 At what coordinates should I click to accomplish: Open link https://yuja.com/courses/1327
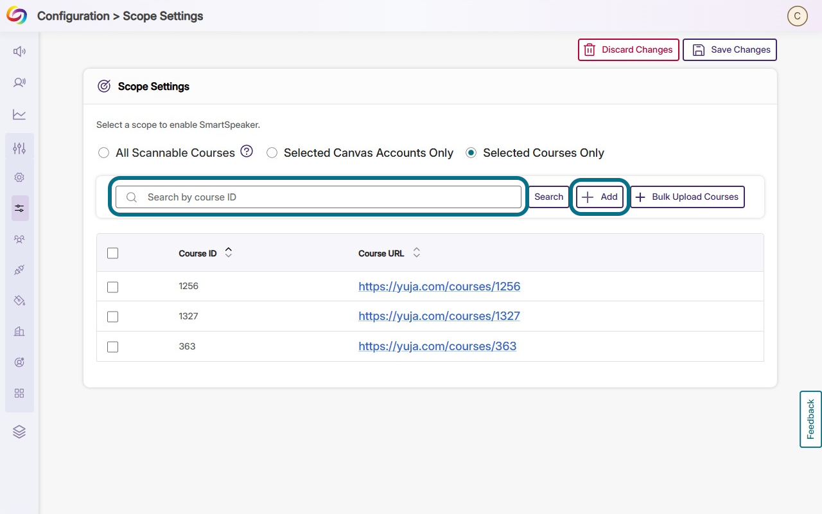tap(439, 316)
